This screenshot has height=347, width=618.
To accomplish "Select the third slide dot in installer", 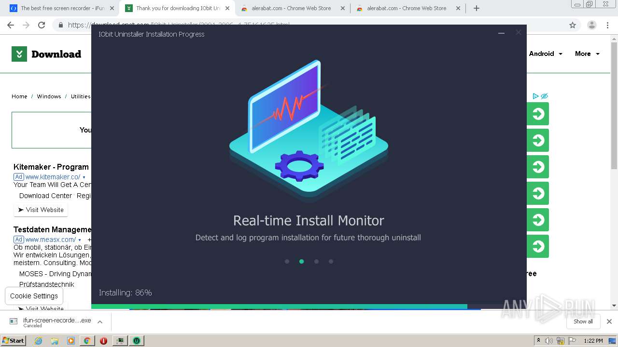I will [316, 261].
